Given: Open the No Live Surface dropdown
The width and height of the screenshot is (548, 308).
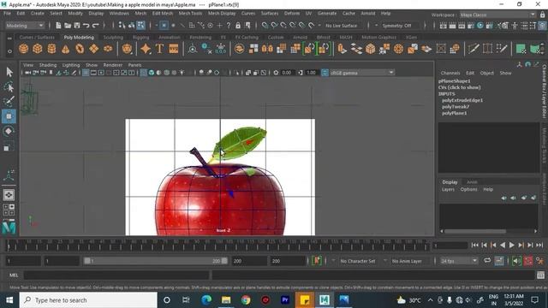Looking at the screenshot, I should tap(342, 26).
